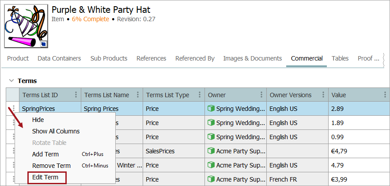Collapse the Terms section chevron
The height and width of the screenshot is (186, 390).
click(x=11, y=81)
